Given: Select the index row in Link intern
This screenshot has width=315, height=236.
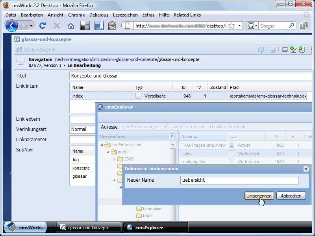Looking at the screenshot, I should point(188,96).
